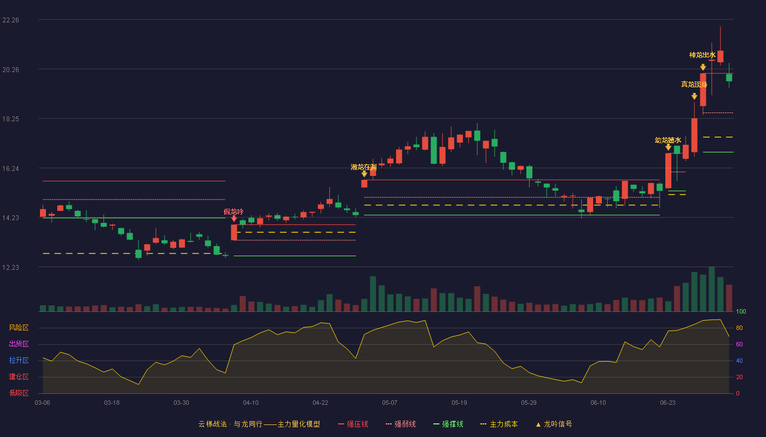Click the 03-30 date label

pyautogui.click(x=181, y=403)
